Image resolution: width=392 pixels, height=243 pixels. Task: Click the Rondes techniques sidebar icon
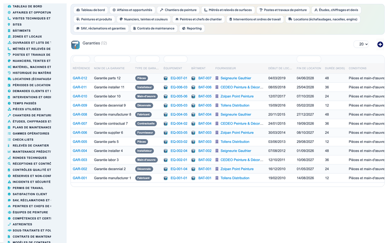[9, 158]
